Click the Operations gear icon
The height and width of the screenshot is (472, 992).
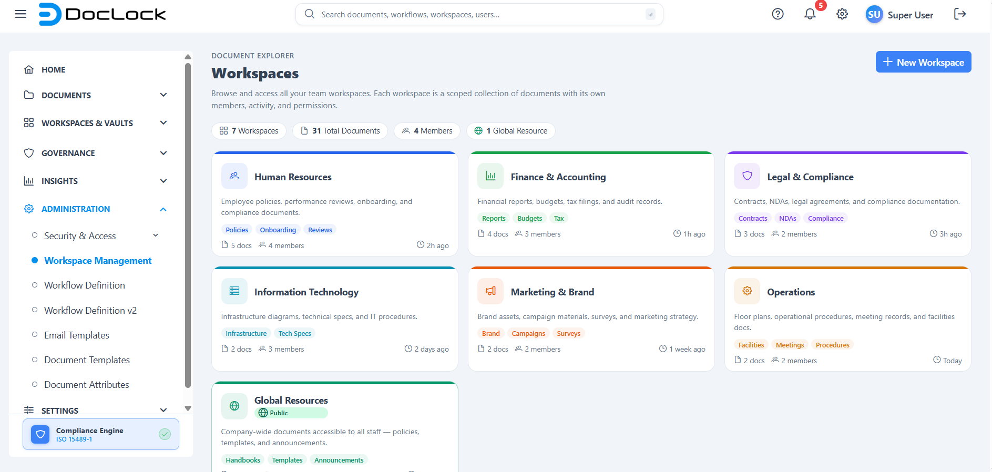pos(747,291)
